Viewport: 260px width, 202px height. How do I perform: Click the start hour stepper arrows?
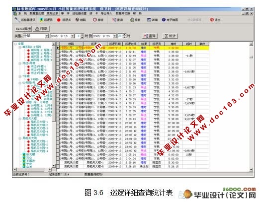pyautogui.click(x=82, y=36)
